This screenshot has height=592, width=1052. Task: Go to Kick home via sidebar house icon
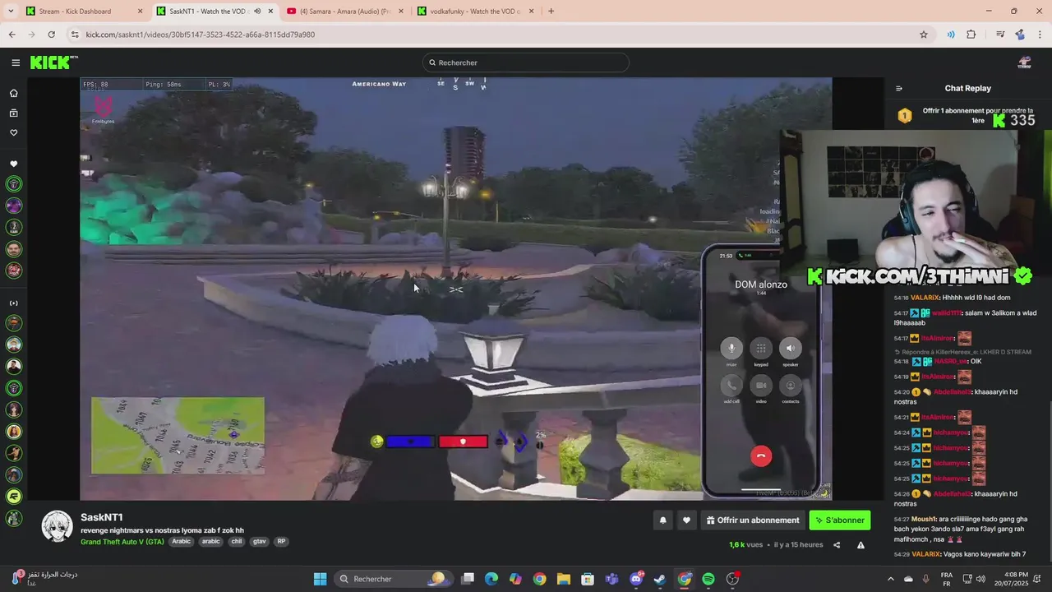pyautogui.click(x=14, y=93)
